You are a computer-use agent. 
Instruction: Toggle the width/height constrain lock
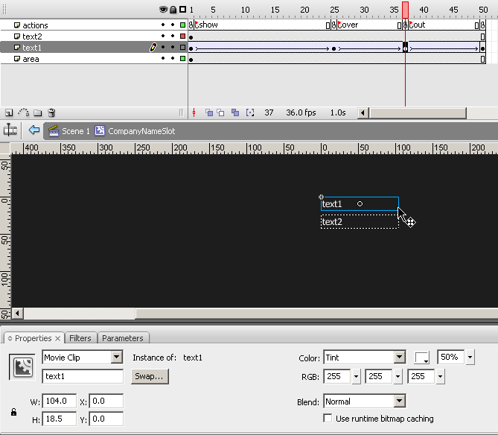pos(13,411)
